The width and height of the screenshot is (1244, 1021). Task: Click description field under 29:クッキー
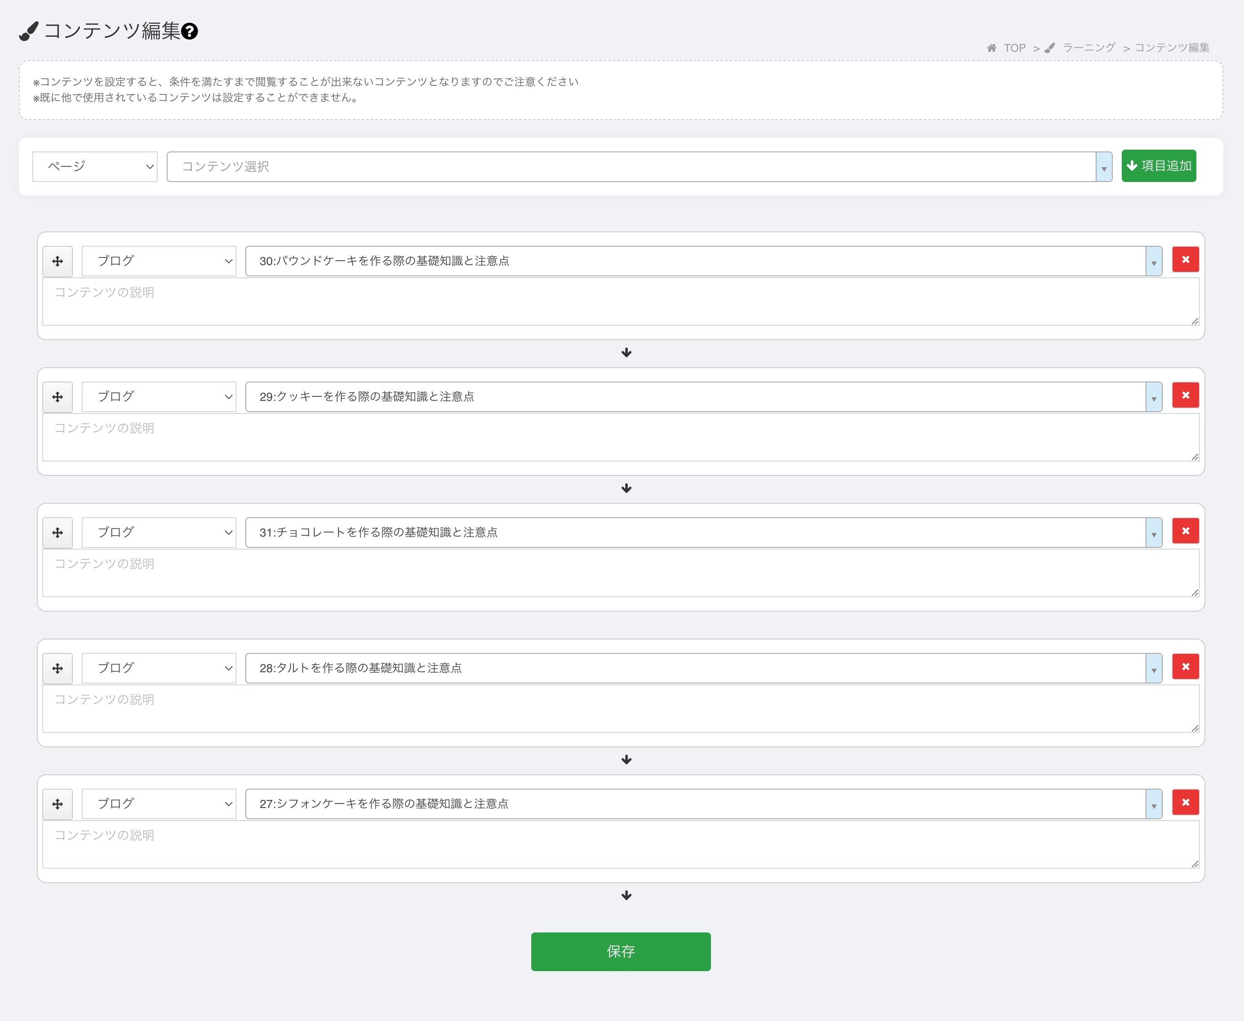621,438
